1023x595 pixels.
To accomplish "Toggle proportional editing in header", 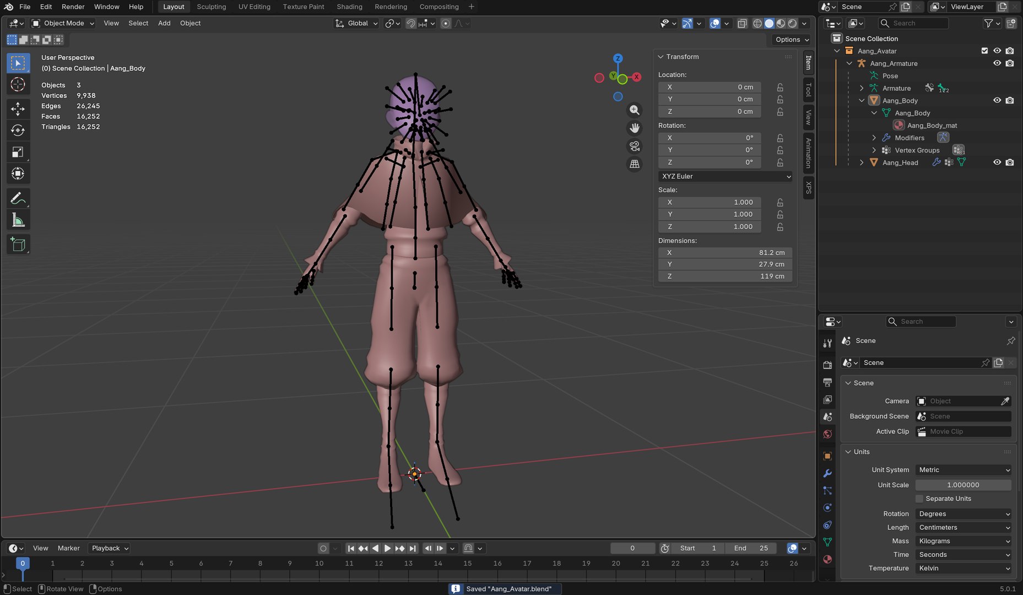I will (x=446, y=23).
